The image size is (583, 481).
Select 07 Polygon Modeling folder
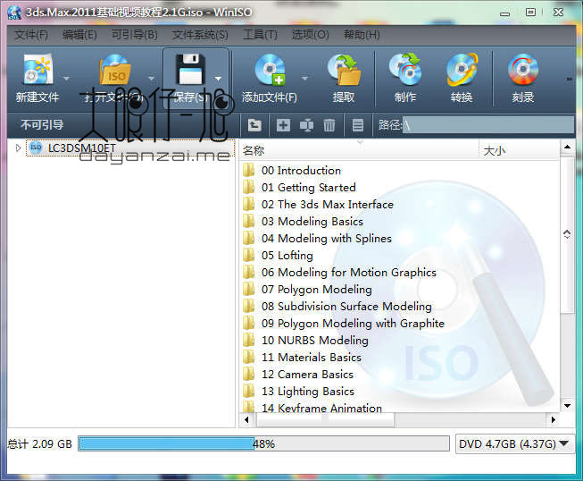coord(316,290)
